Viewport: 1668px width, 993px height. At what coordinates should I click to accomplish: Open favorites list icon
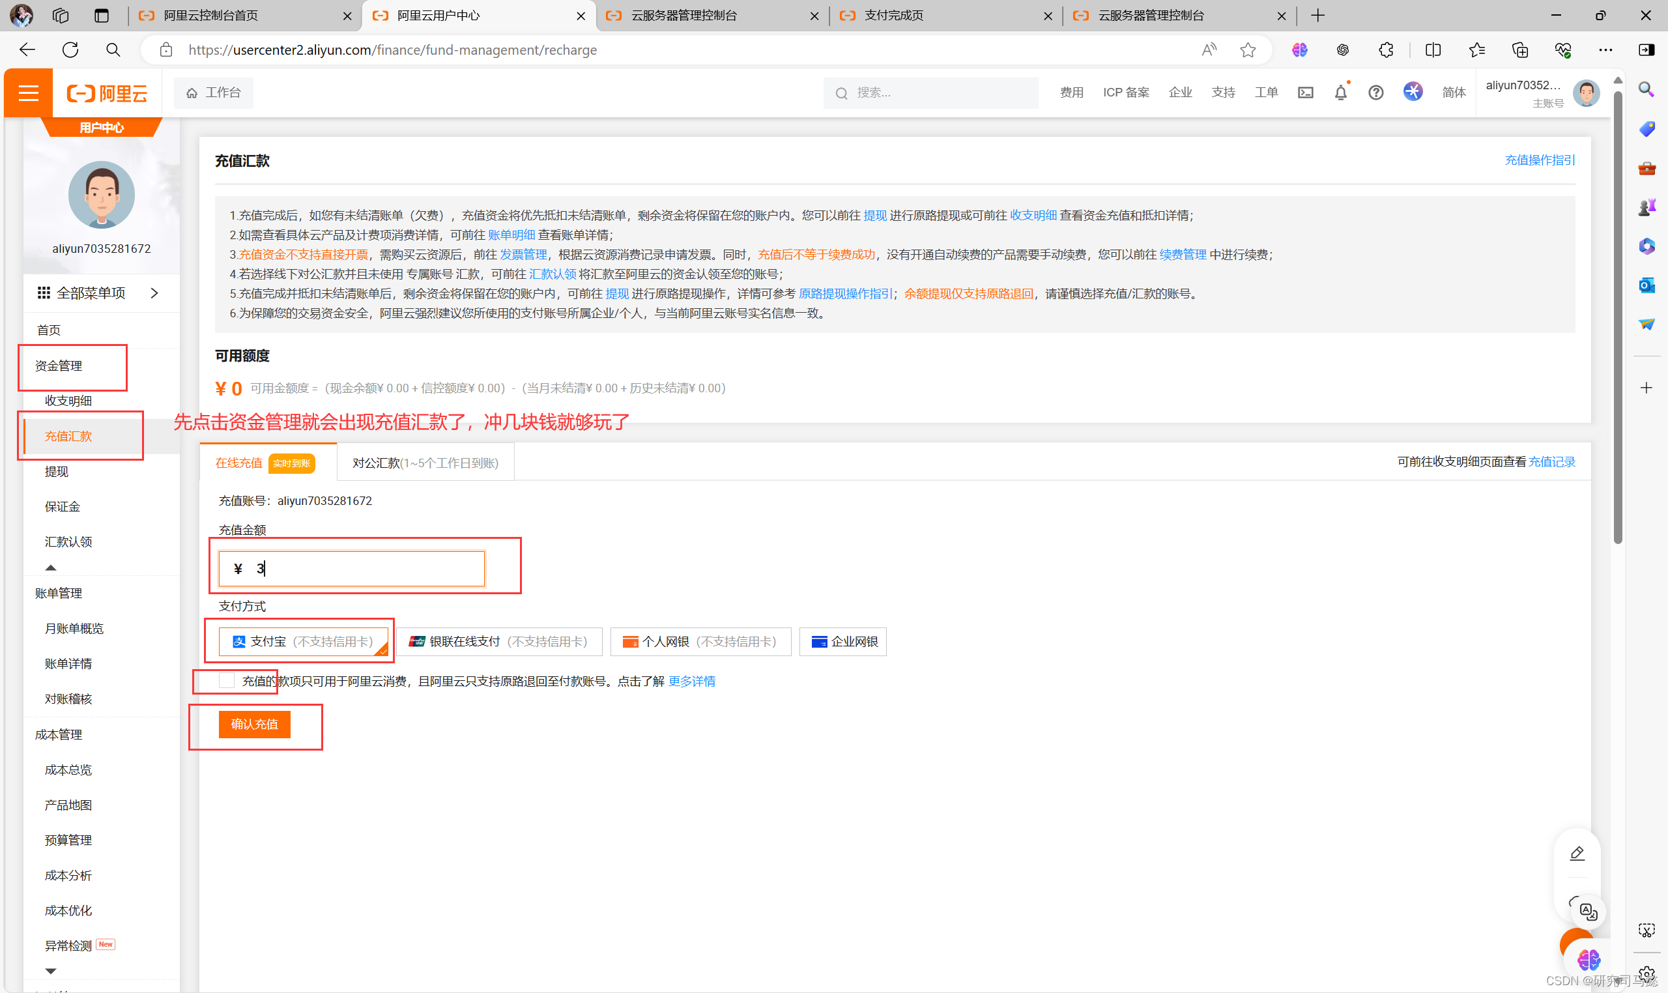point(1476,50)
